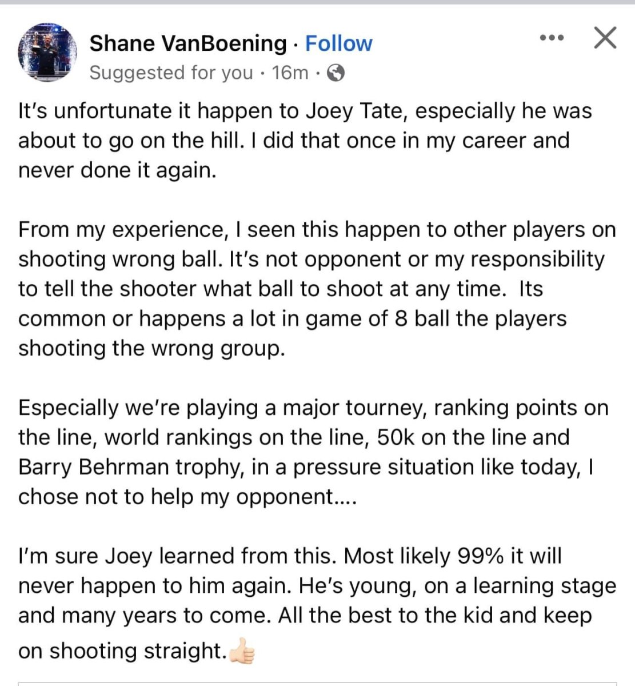Click the globe public audience icon
This screenshot has width=635, height=686.
(336, 73)
